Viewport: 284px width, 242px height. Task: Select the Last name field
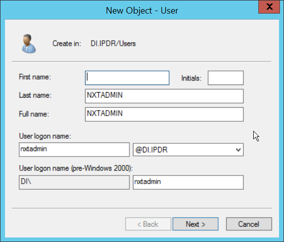pyautogui.click(x=164, y=96)
